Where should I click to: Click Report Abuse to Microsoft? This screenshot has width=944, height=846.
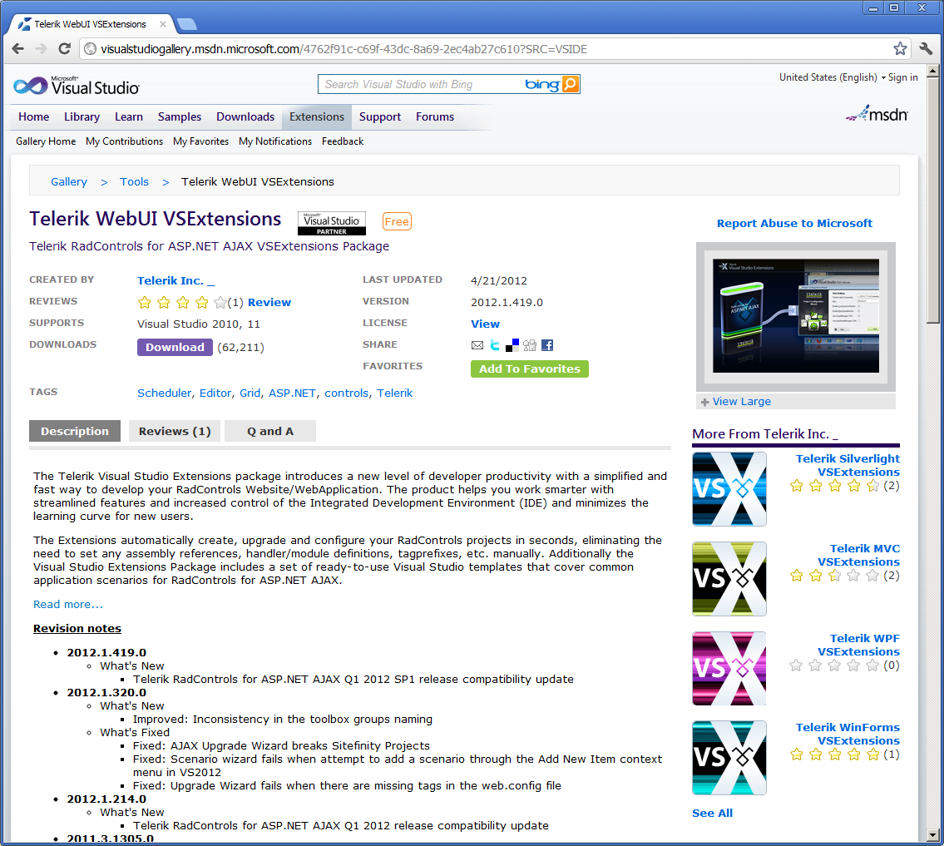[x=794, y=224]
